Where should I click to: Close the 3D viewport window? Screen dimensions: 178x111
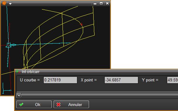(107, 3)
